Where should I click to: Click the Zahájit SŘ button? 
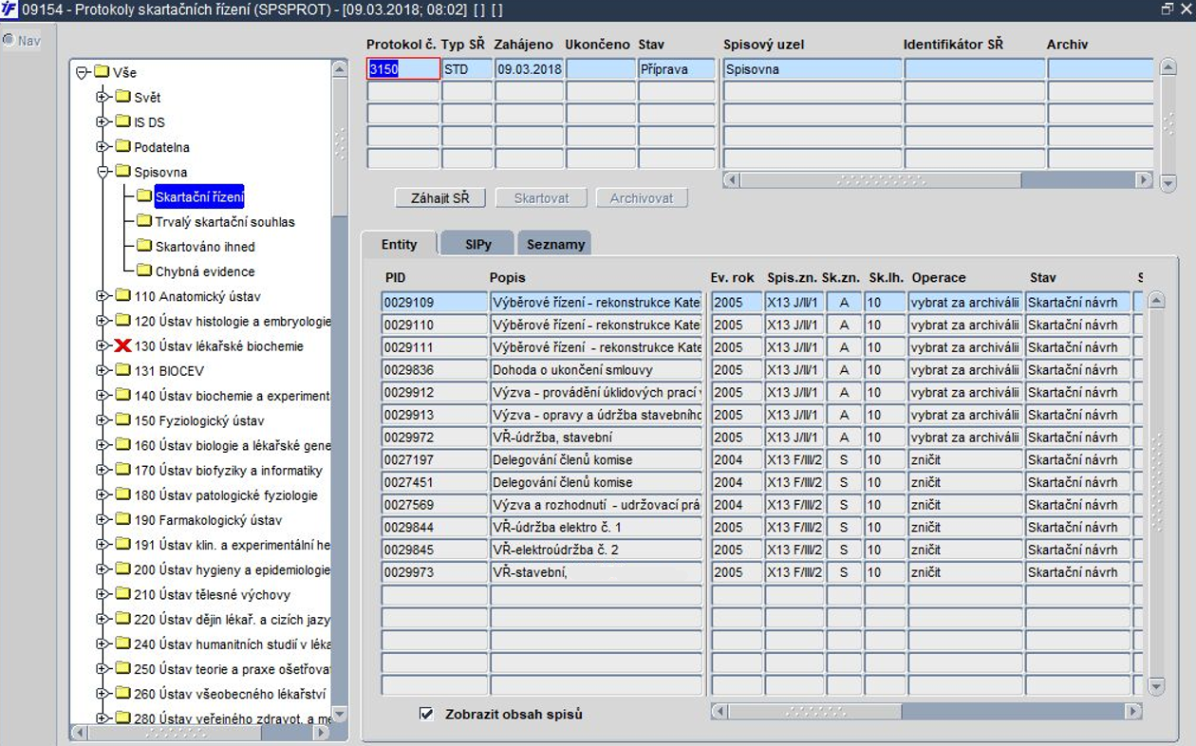tap(440, 198)
